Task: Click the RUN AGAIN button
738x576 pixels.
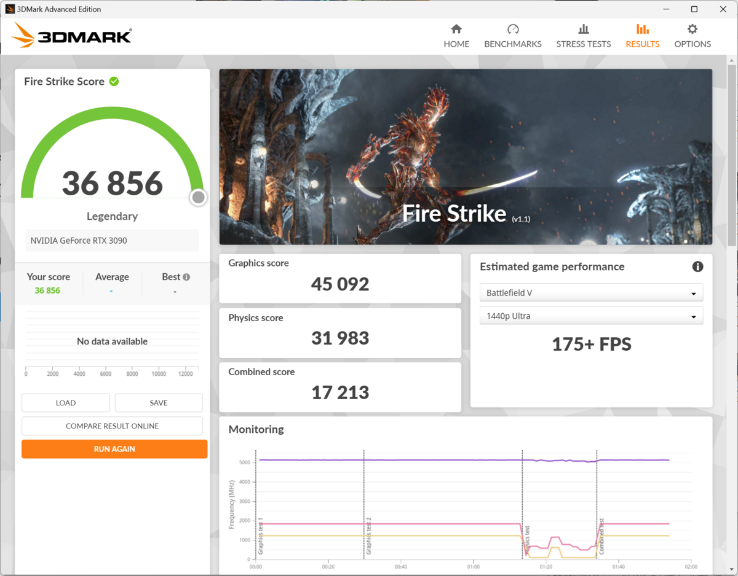Action: tap(114, 449)
